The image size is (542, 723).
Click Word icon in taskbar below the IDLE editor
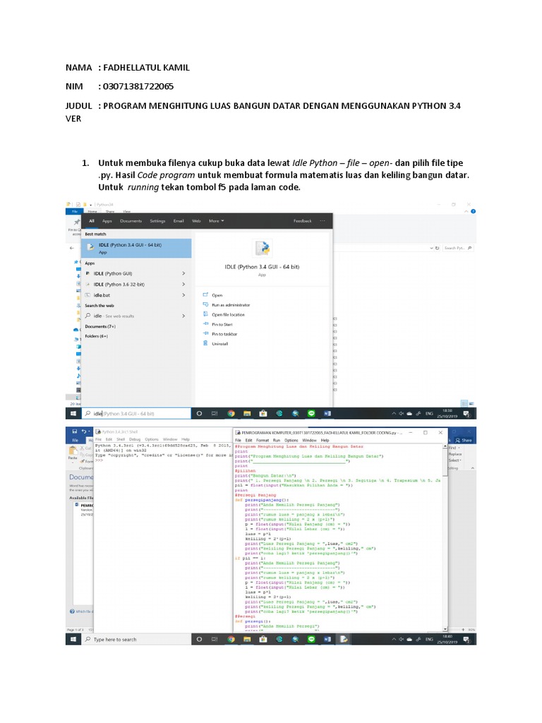click(327, 639)
